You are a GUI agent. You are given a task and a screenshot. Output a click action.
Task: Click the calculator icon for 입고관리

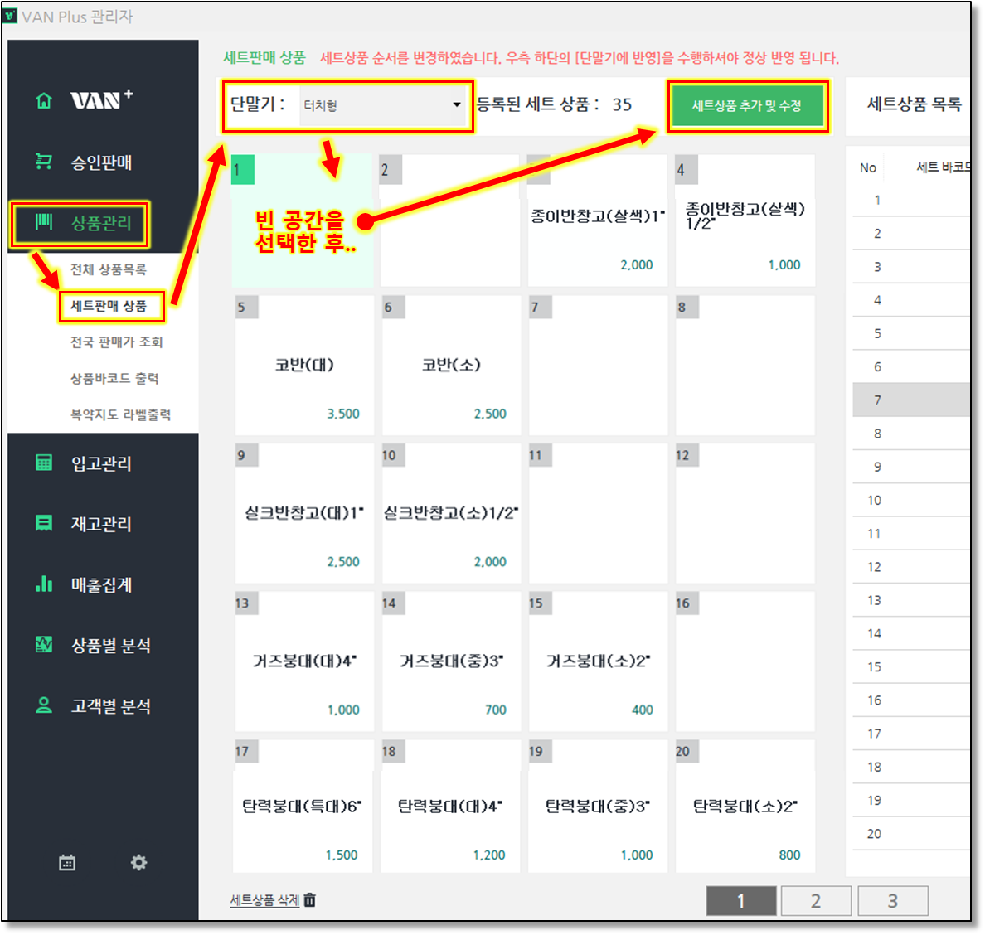[x=44, y=463]
